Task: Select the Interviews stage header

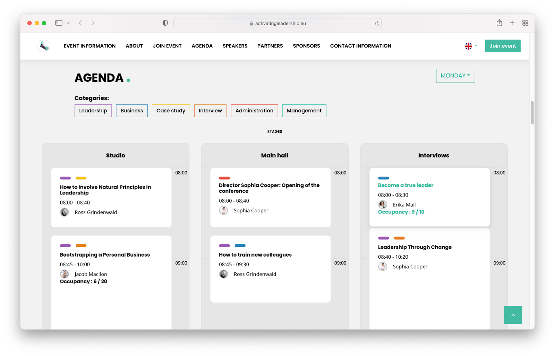Action: 434,155
